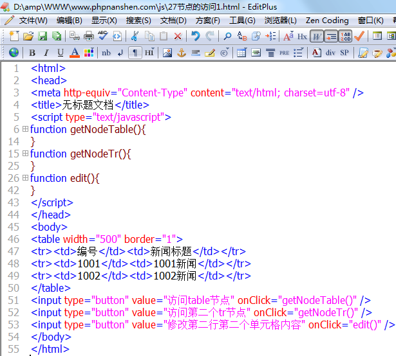Viewport: 396px width, 356px height.
Task: Open the 文件(W) menu
Action: pos(33,21)
